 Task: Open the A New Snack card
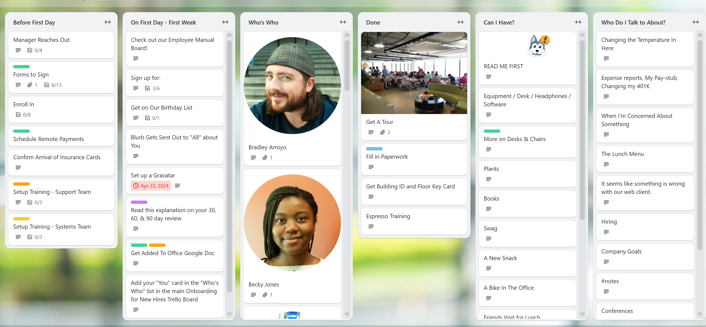528,263
